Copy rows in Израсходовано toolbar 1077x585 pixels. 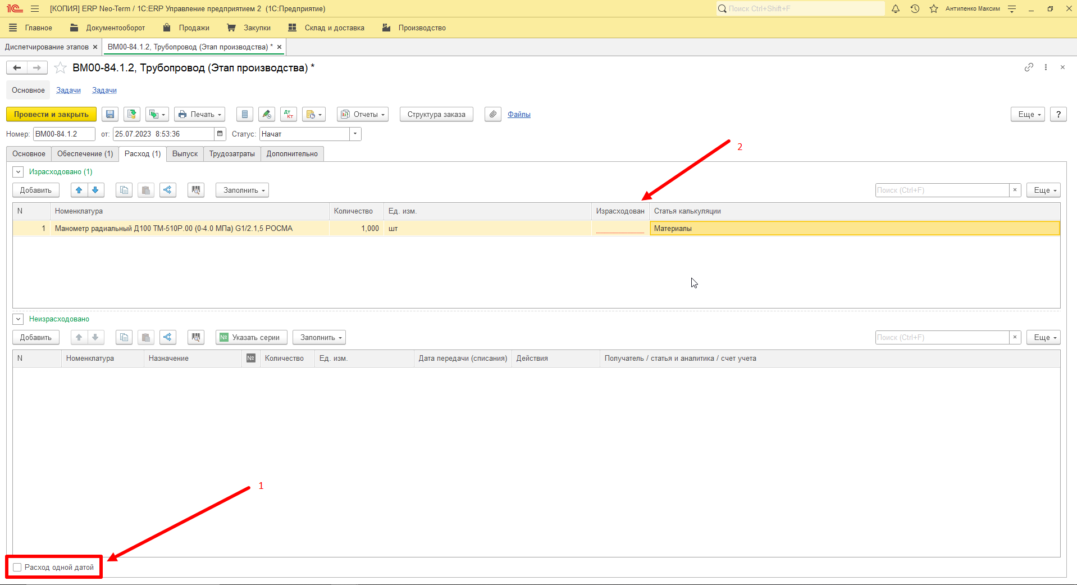[124, 190]
